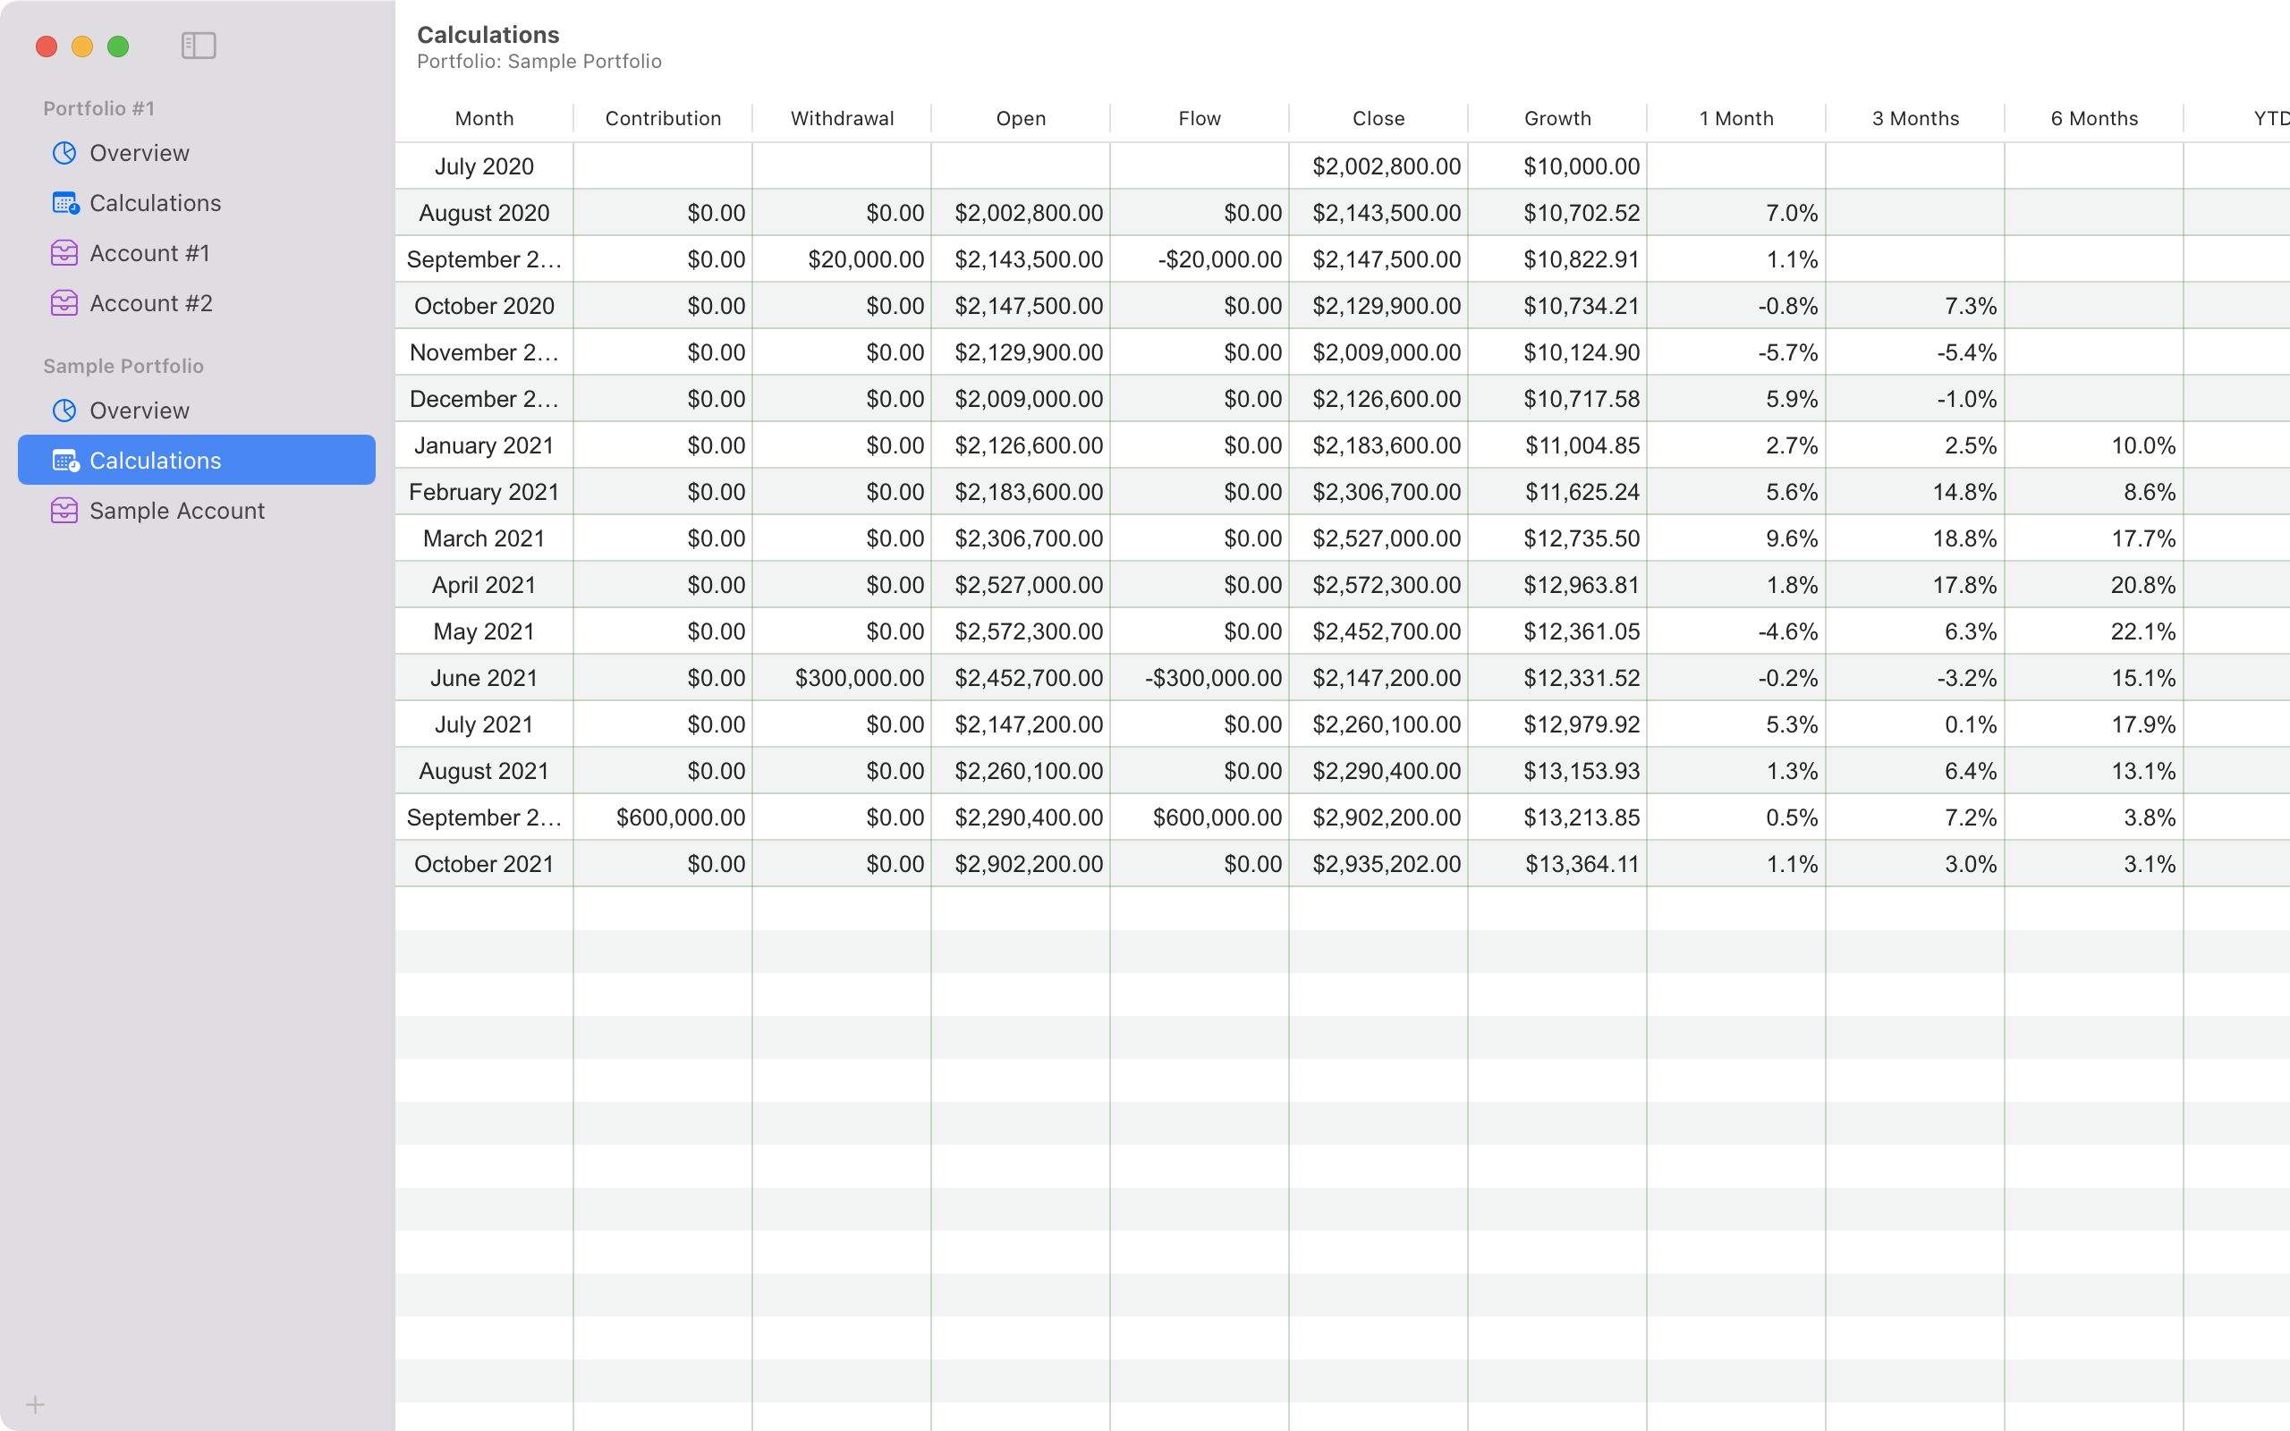Click the Account #1 tray icon
The height and width of the screenshot is (1431, 2290).
(64, 254)
